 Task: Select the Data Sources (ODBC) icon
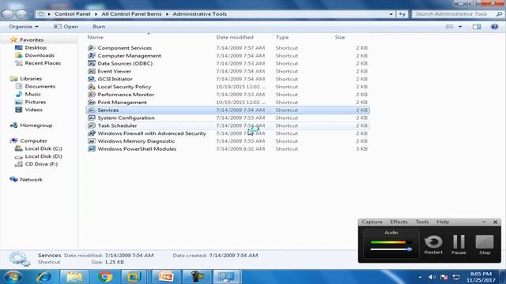[92, 63]
